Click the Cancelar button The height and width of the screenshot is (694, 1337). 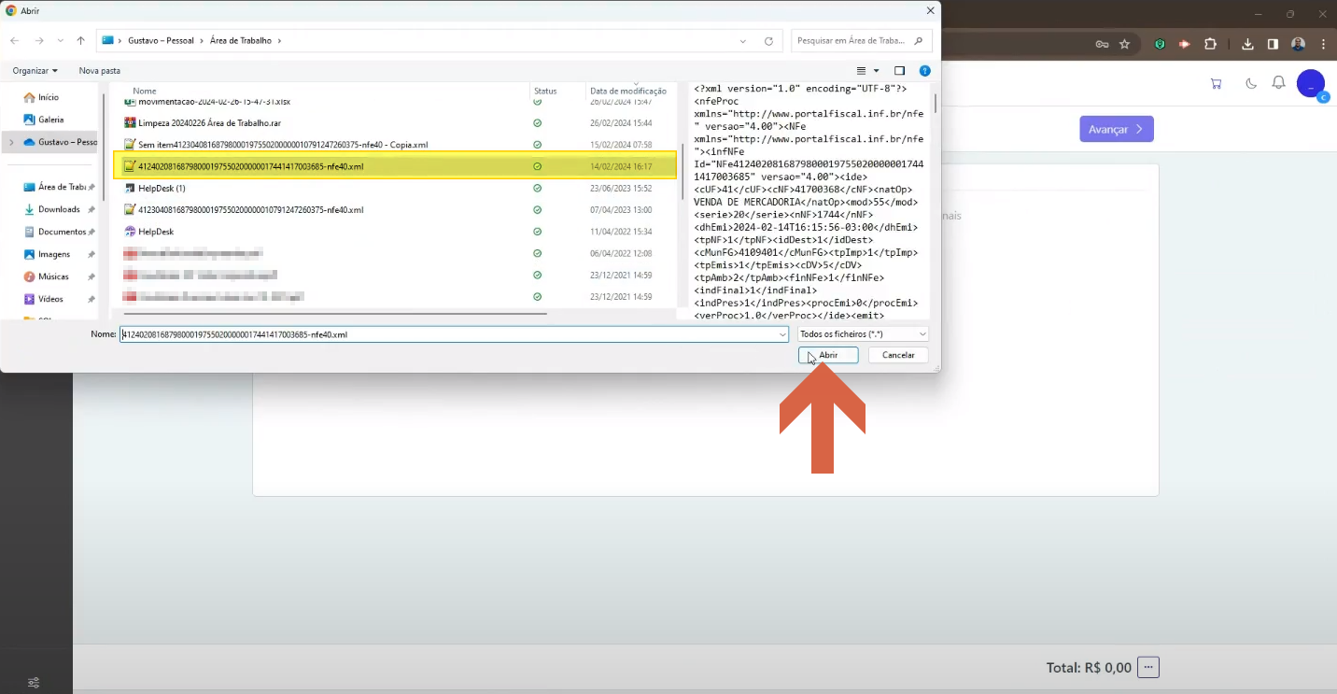[898, 355]
